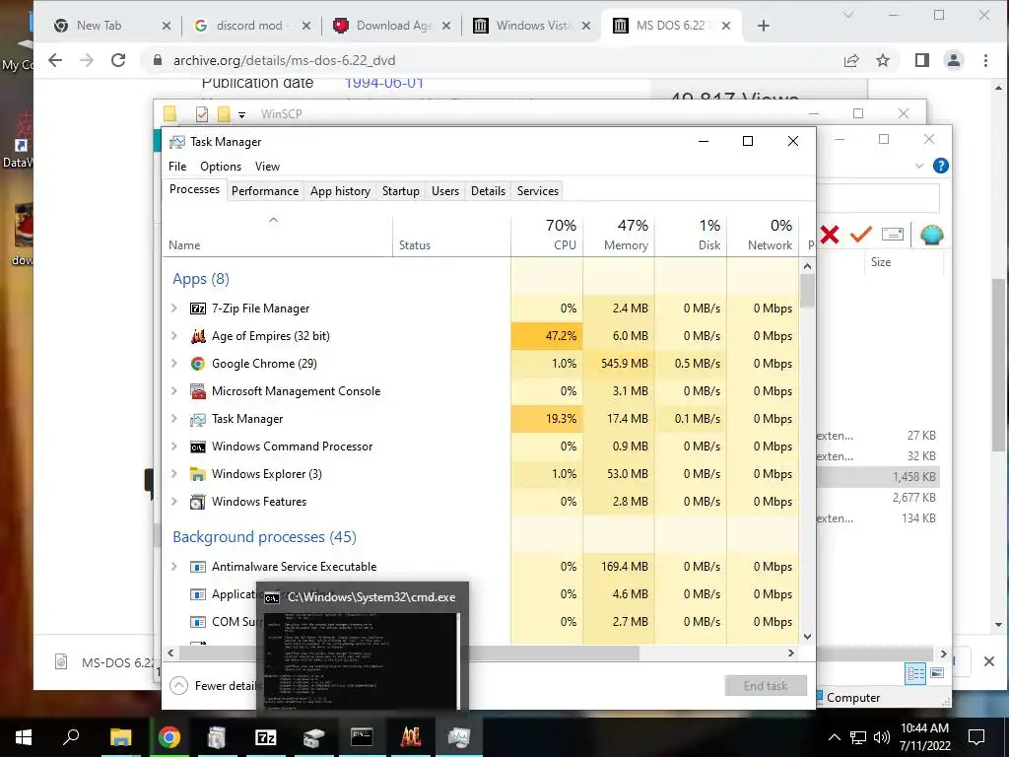Expand Microsoft Management Console entry
The image size is (1009, 757).
click(173, 391)
